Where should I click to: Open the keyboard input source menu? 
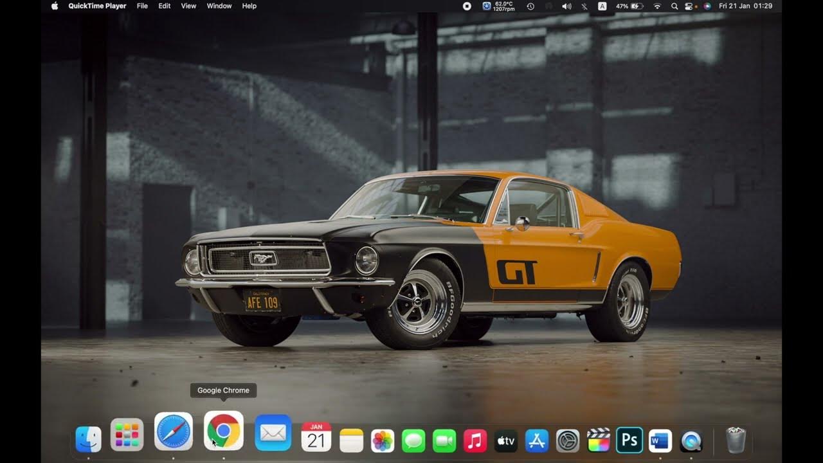602,6
